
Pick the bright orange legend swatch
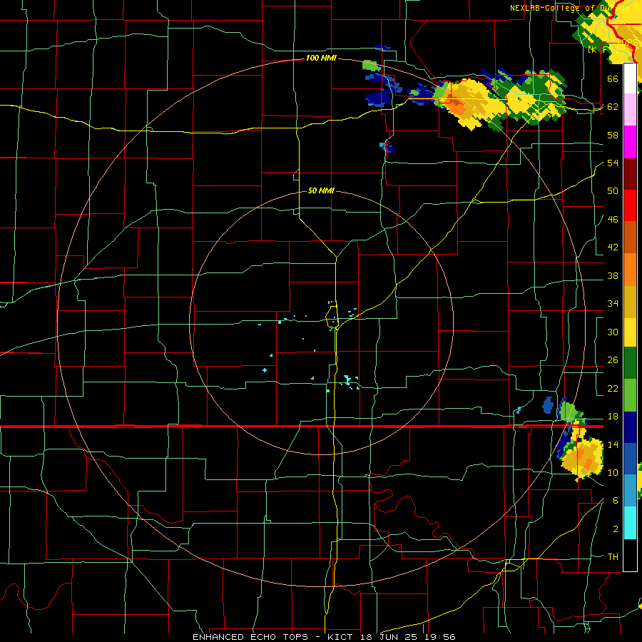[630, 270]
